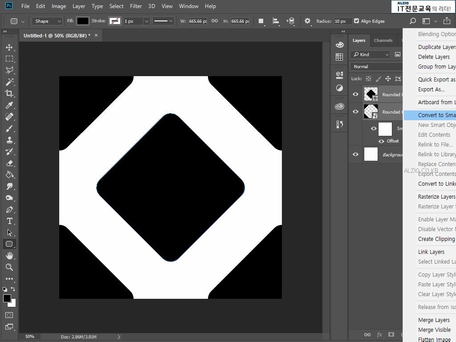Select the Smudge tool
The width and height of the screenshot is (456, 342).
[x=9, y=186]
